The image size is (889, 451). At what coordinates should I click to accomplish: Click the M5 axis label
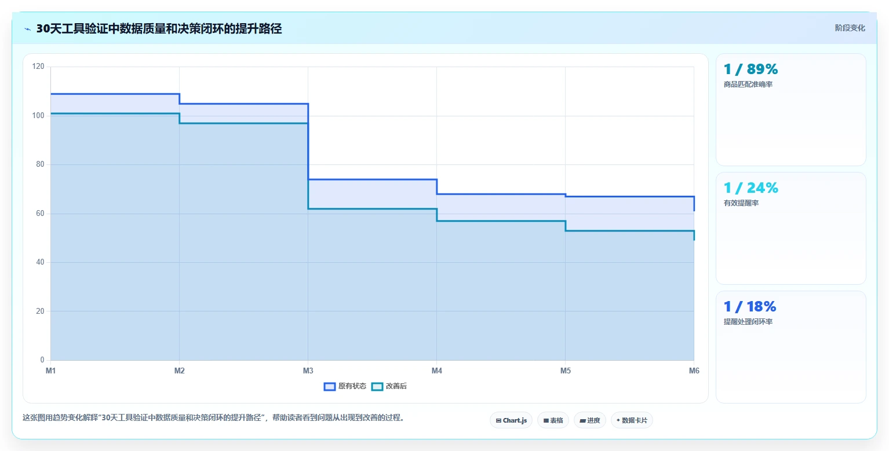point(565,371)
